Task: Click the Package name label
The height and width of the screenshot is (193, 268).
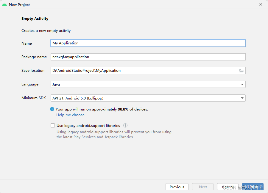Action: 34,57
